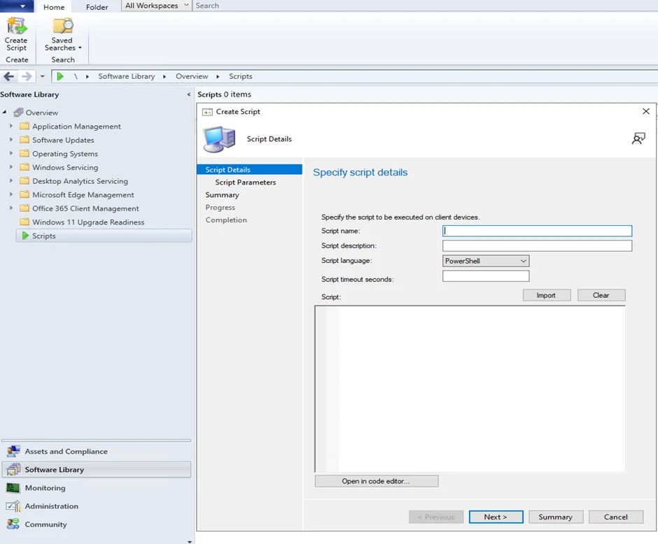Cancel the Create Script wizard
The width and height of the screenshot is (658, 544).
click(x=615, y=517)
